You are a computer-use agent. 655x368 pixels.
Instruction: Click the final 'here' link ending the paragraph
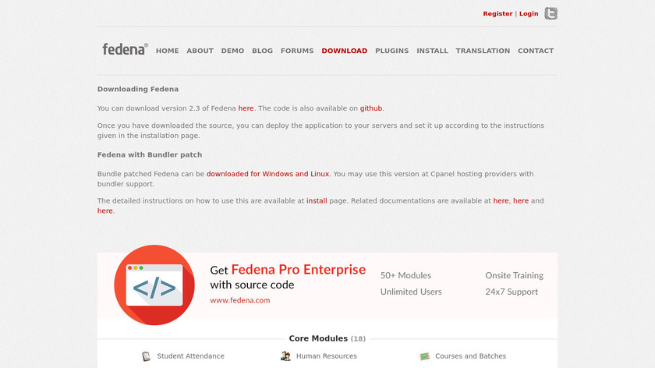[x=104, y=211]
